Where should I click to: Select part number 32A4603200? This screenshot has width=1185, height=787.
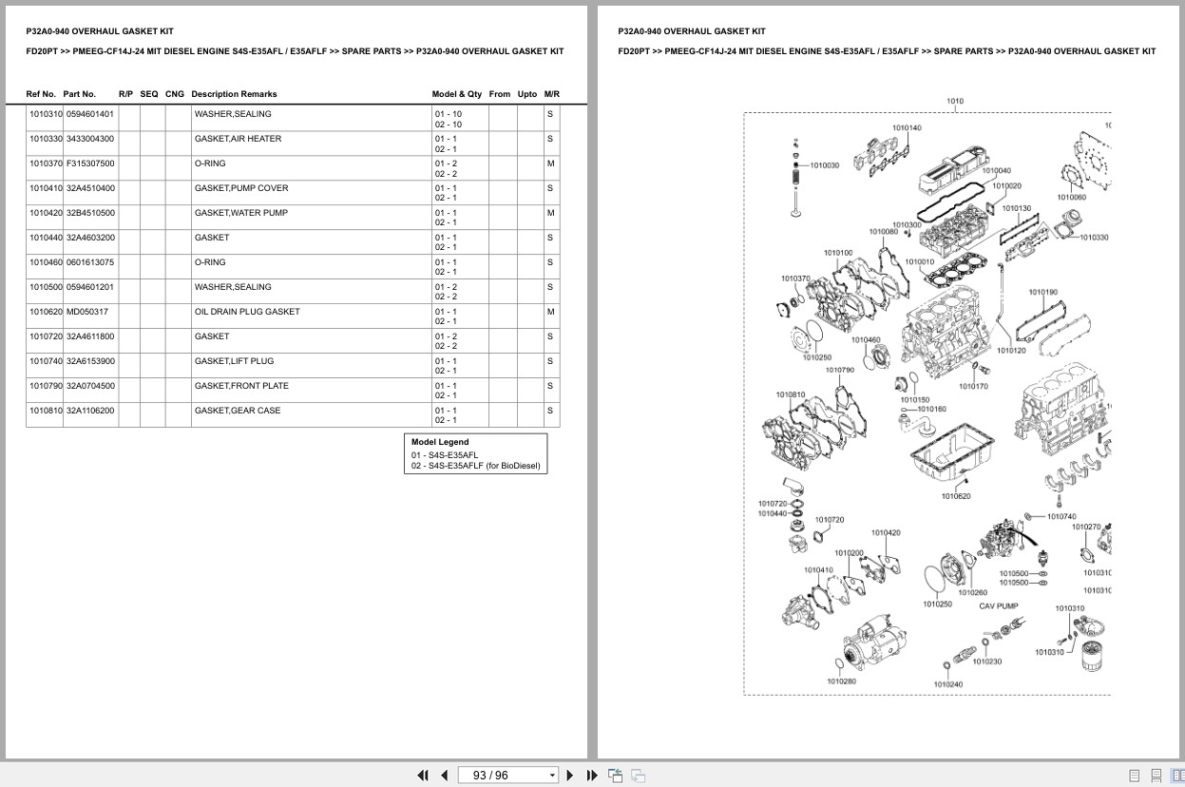[x=90, y=238]
